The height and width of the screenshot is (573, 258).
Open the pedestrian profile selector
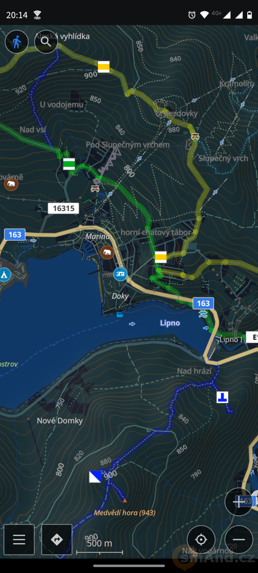pos(17,42)
